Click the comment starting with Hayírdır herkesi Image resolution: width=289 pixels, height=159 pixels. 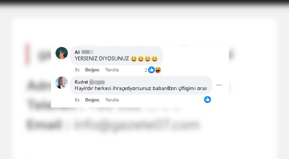tap(141, 88)
